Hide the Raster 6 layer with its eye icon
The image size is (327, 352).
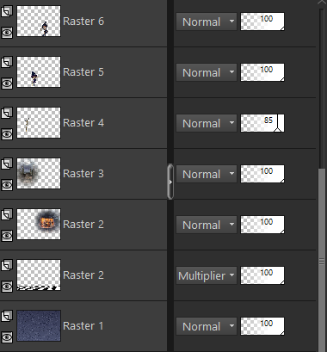click(x=7, y=33)
